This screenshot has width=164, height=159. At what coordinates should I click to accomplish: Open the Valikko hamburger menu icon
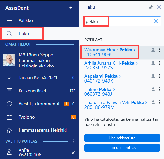9,20
